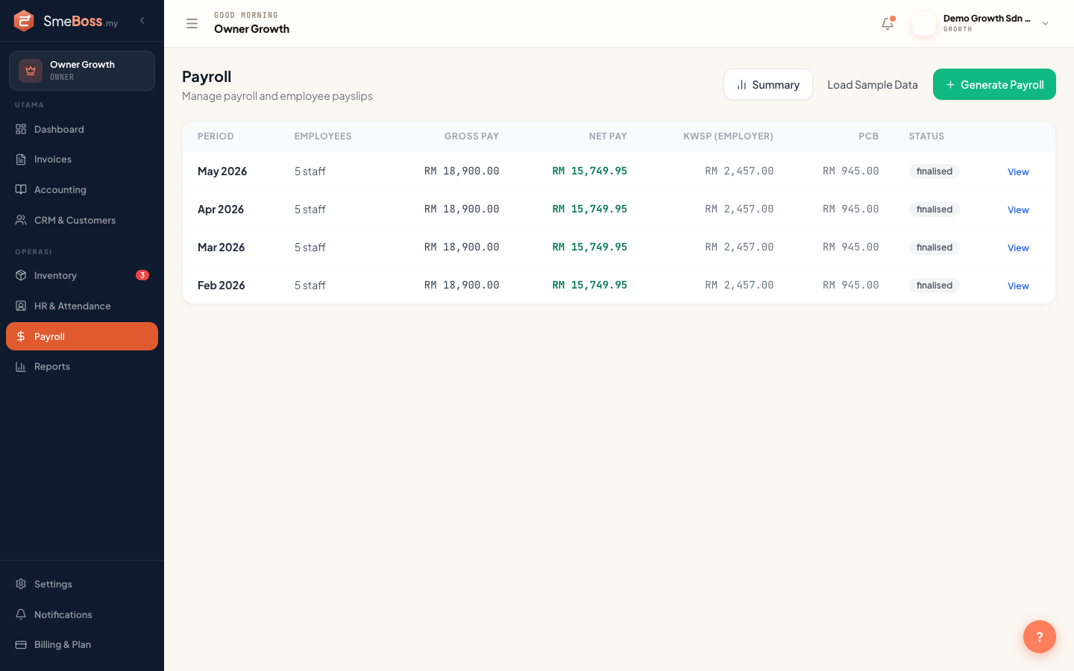This screenshot has width=1074, height=671.
Task: Open the Owner Growth role card
Action: 82,71
